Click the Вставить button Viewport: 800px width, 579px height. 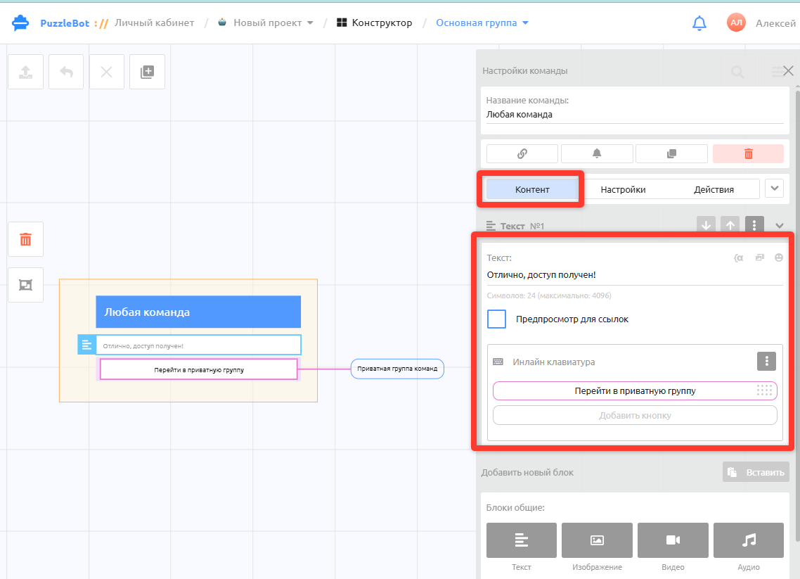756,472
